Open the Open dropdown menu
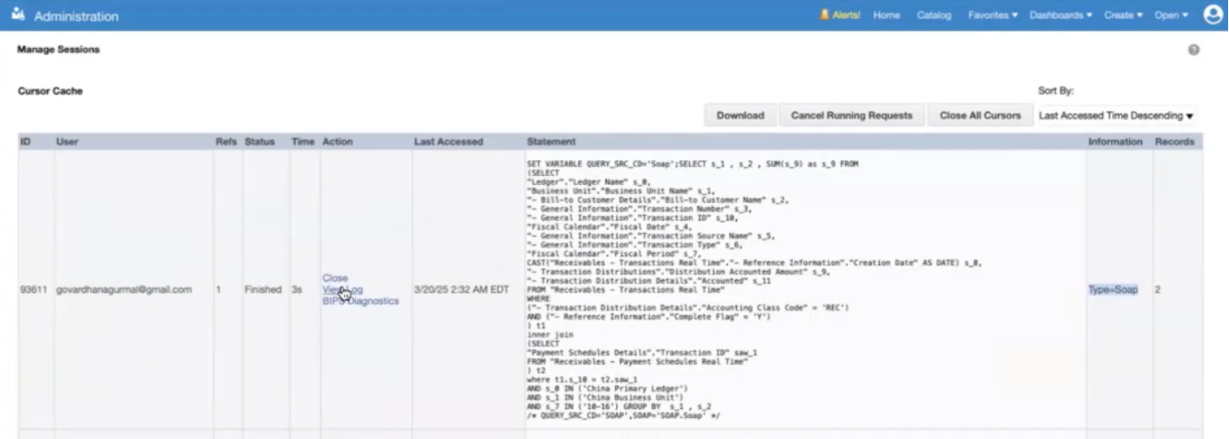The height and width of the screenshot is (439, 1229). point(1170,16)
